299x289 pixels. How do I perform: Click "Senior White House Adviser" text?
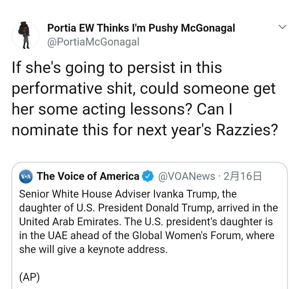coord(84,194)
